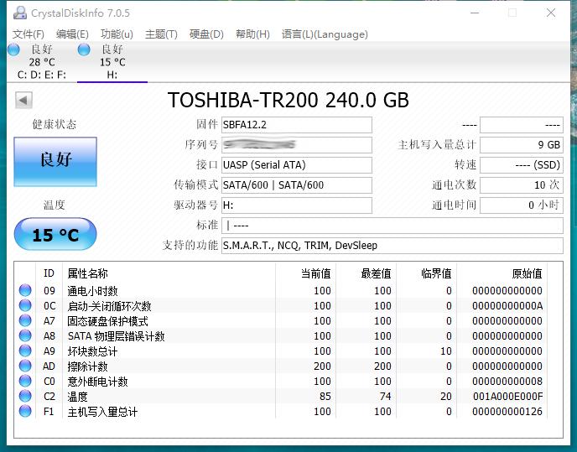The image size is (577, 452).
Task: Click raw value 000000000126
Action: (507, 412)
